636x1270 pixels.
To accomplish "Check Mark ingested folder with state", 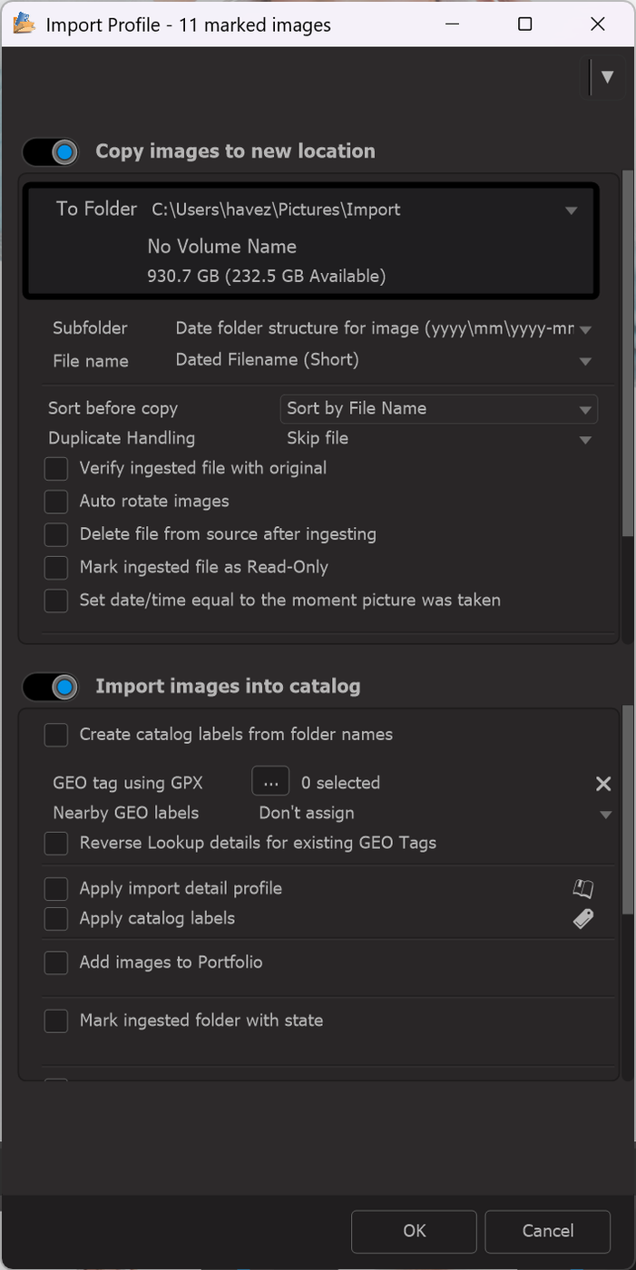I will (x=56, y=1021).
